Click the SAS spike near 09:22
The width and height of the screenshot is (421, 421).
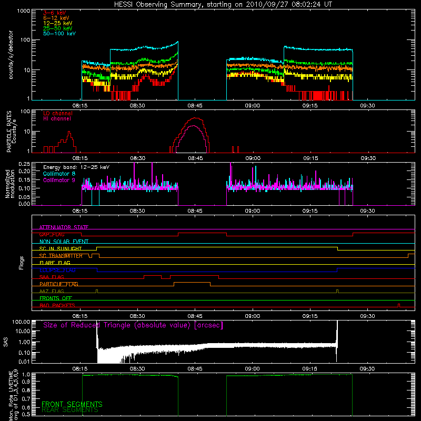pos(337,341)
